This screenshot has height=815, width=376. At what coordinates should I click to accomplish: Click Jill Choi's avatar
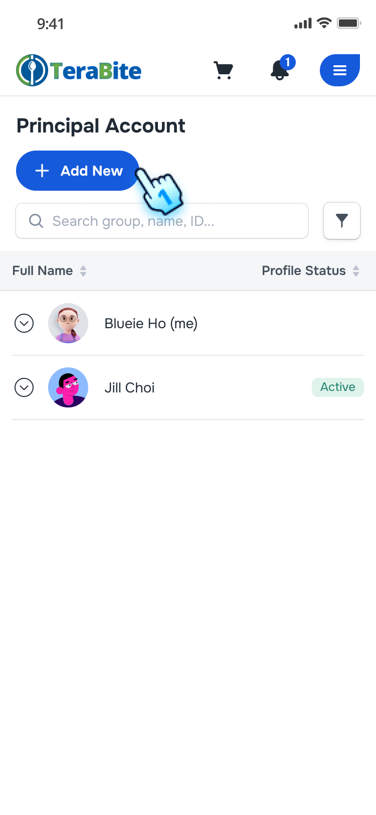(68, 387)
